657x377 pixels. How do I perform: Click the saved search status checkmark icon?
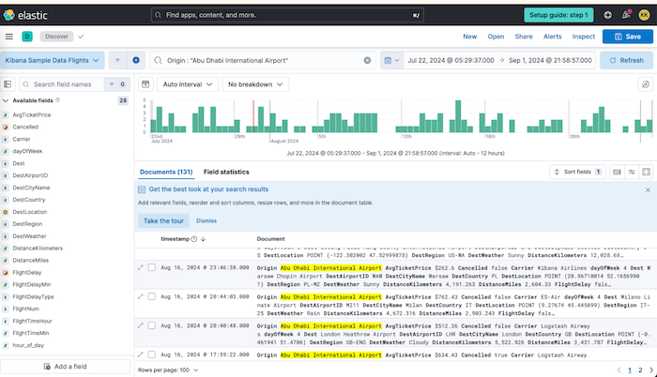(81, 37)
